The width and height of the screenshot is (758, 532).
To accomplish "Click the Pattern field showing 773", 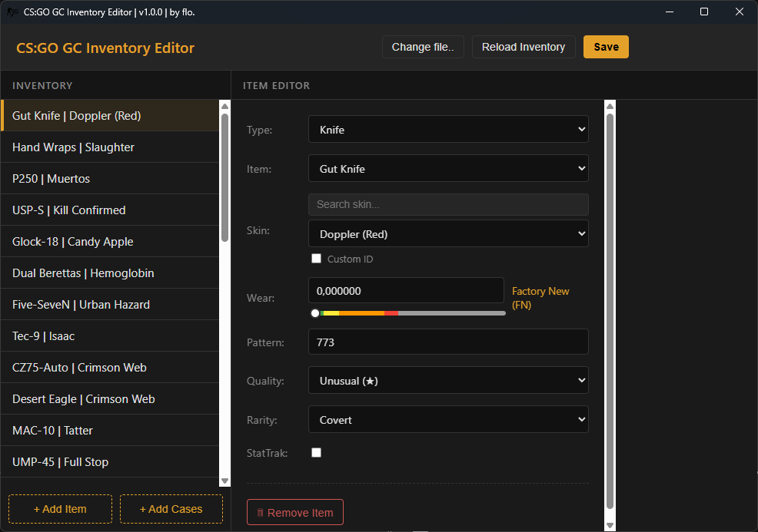I will click(x=448, y=342).
